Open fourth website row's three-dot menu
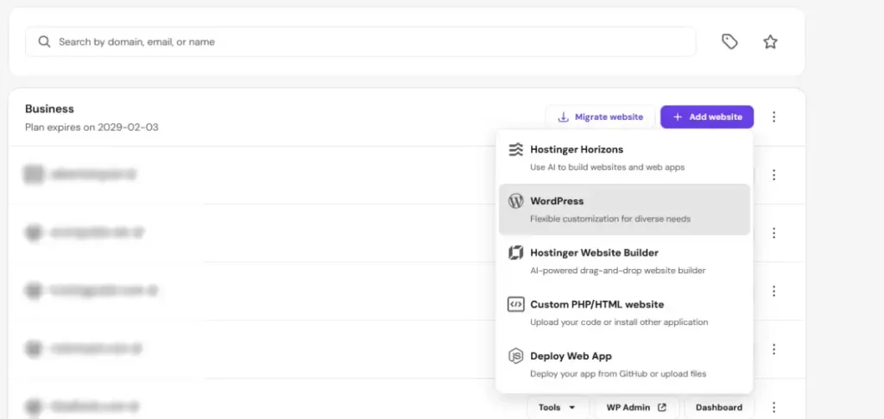884x419 pixels. coord(774,349)
